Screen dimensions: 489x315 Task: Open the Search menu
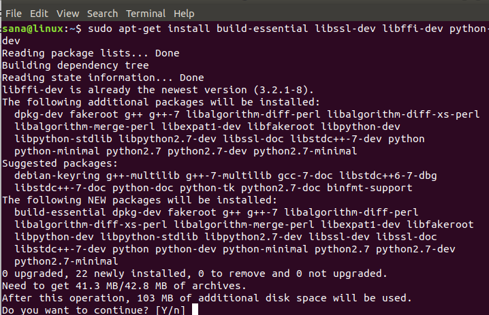coord(102,13)
